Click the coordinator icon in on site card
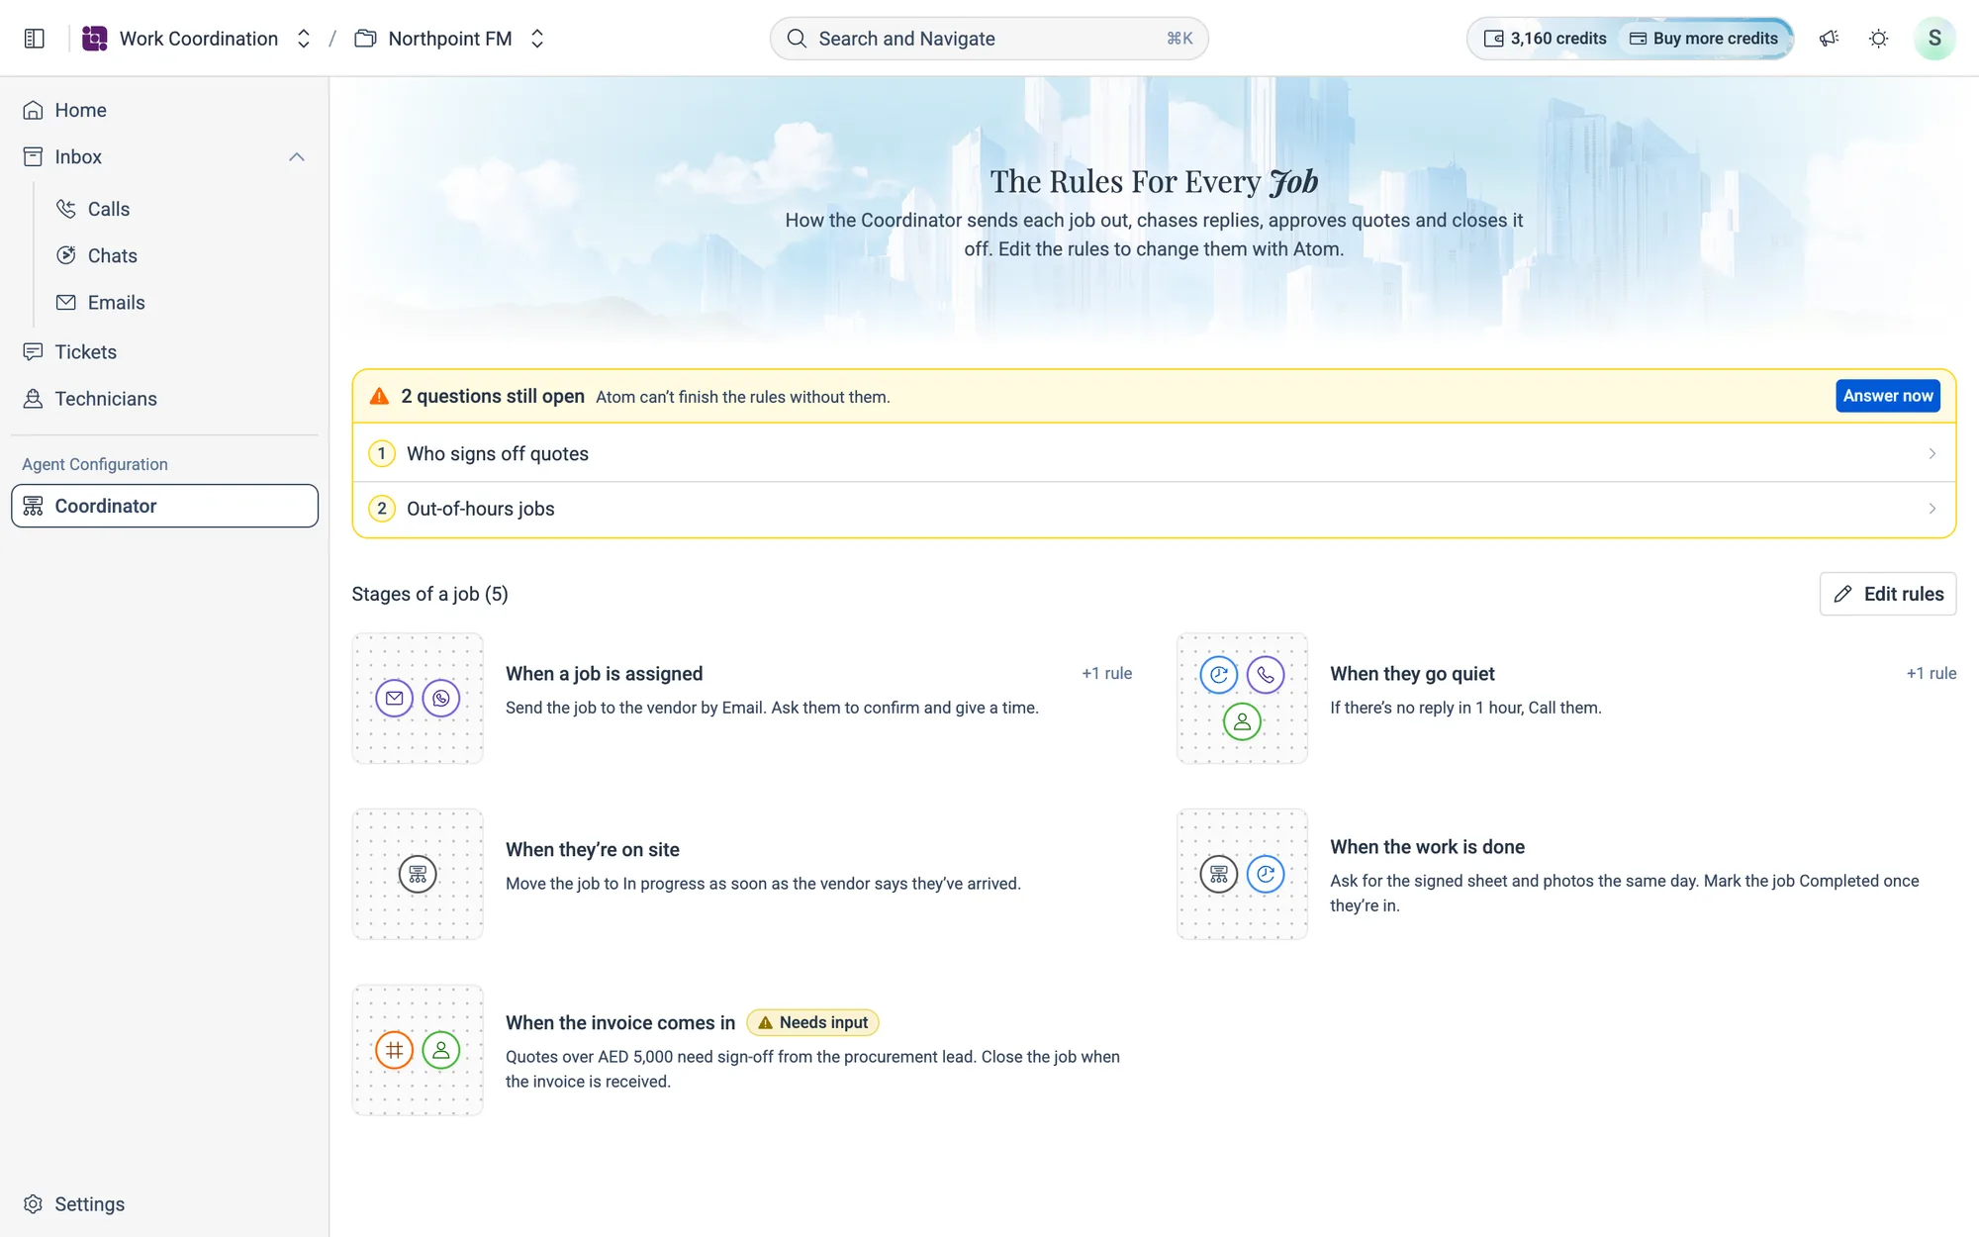1979x1237 pixels. click(x=418, y=874)
